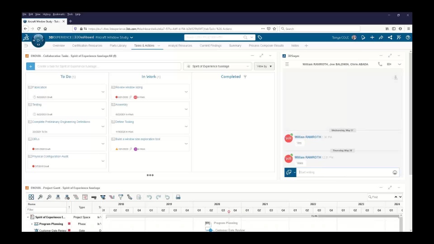Expand the Testing task card

pos(103,109)
